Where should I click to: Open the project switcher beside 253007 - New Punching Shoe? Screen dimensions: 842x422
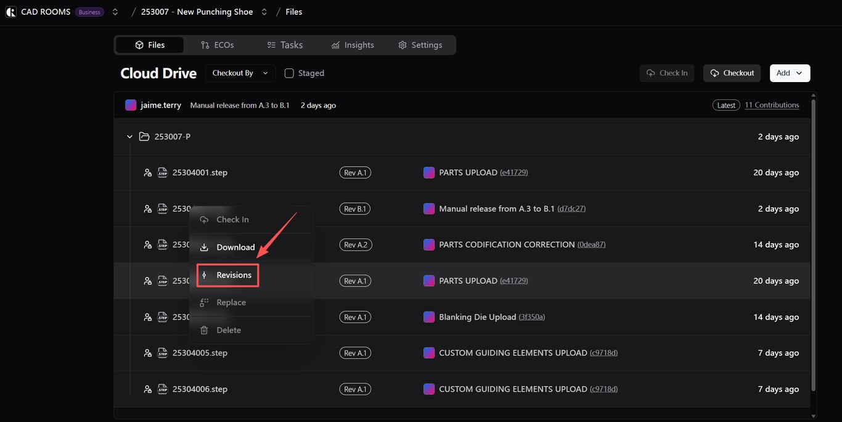(x=264, y=12)
